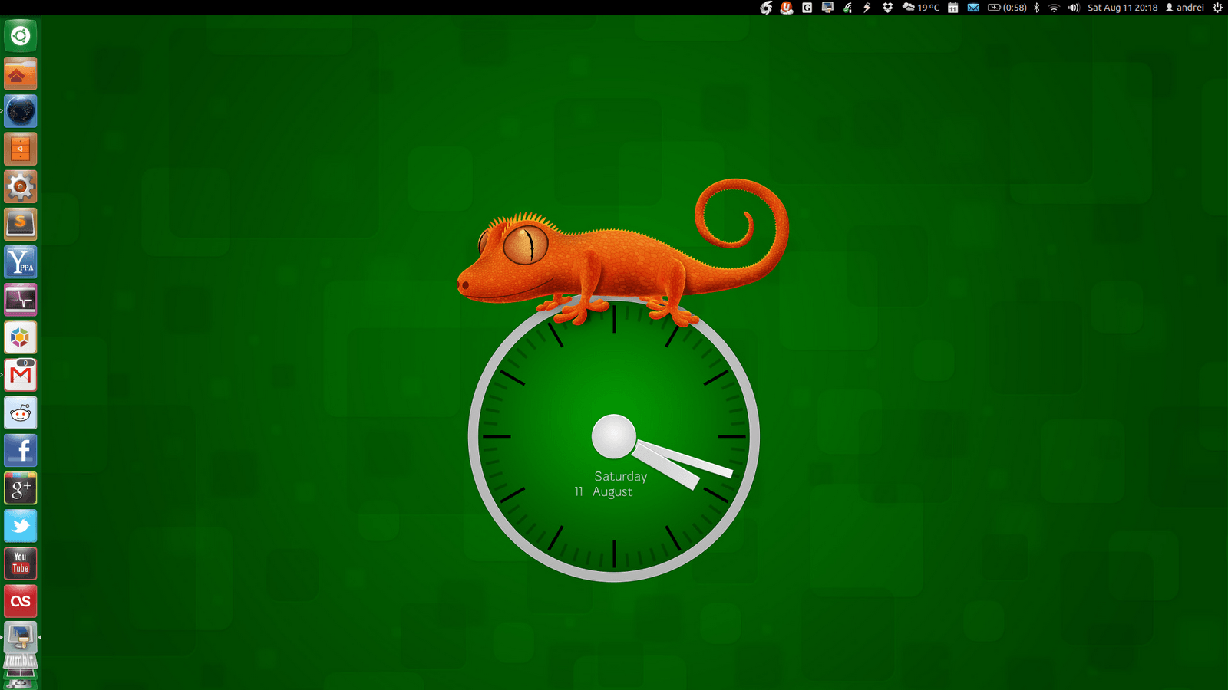Open System Settings via the gear launcher icon
The height and width of the screenshot is (690, 1228).
tap(20, 187)
